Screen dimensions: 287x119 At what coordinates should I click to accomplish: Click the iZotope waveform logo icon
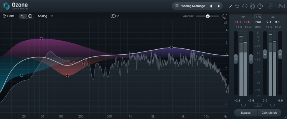[270, 6]
